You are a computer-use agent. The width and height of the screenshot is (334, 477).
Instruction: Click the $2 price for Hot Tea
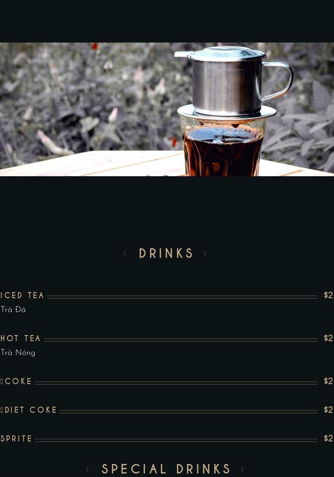(x=328, y=338)
